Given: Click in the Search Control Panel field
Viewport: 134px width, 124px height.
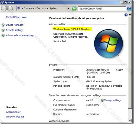Looking at the screenshot, I should coord(102,9).
